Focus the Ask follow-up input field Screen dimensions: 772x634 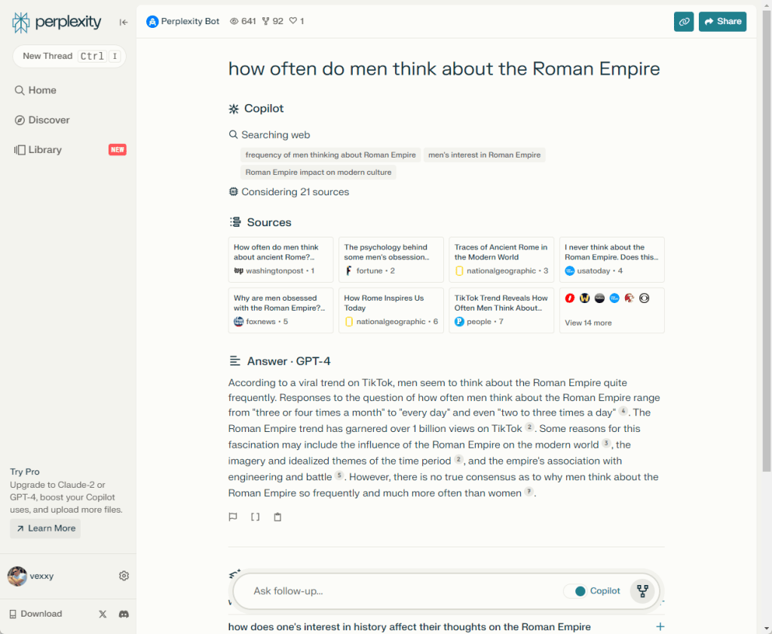point(404,591)
